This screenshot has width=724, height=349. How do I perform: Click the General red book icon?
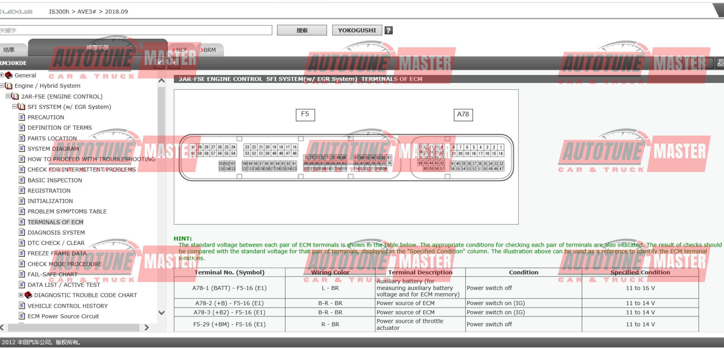(x=9, y=75)
